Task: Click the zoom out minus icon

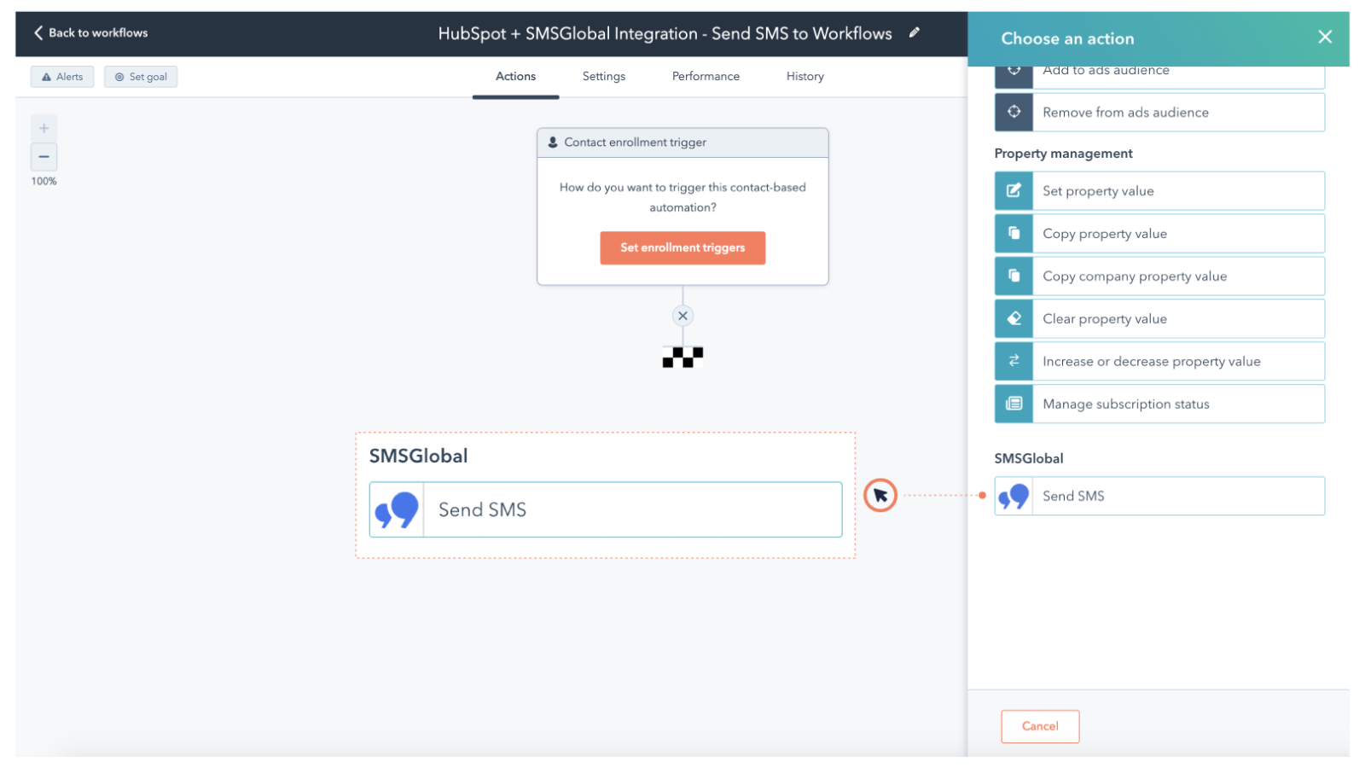Action: (x=44, y=157)
